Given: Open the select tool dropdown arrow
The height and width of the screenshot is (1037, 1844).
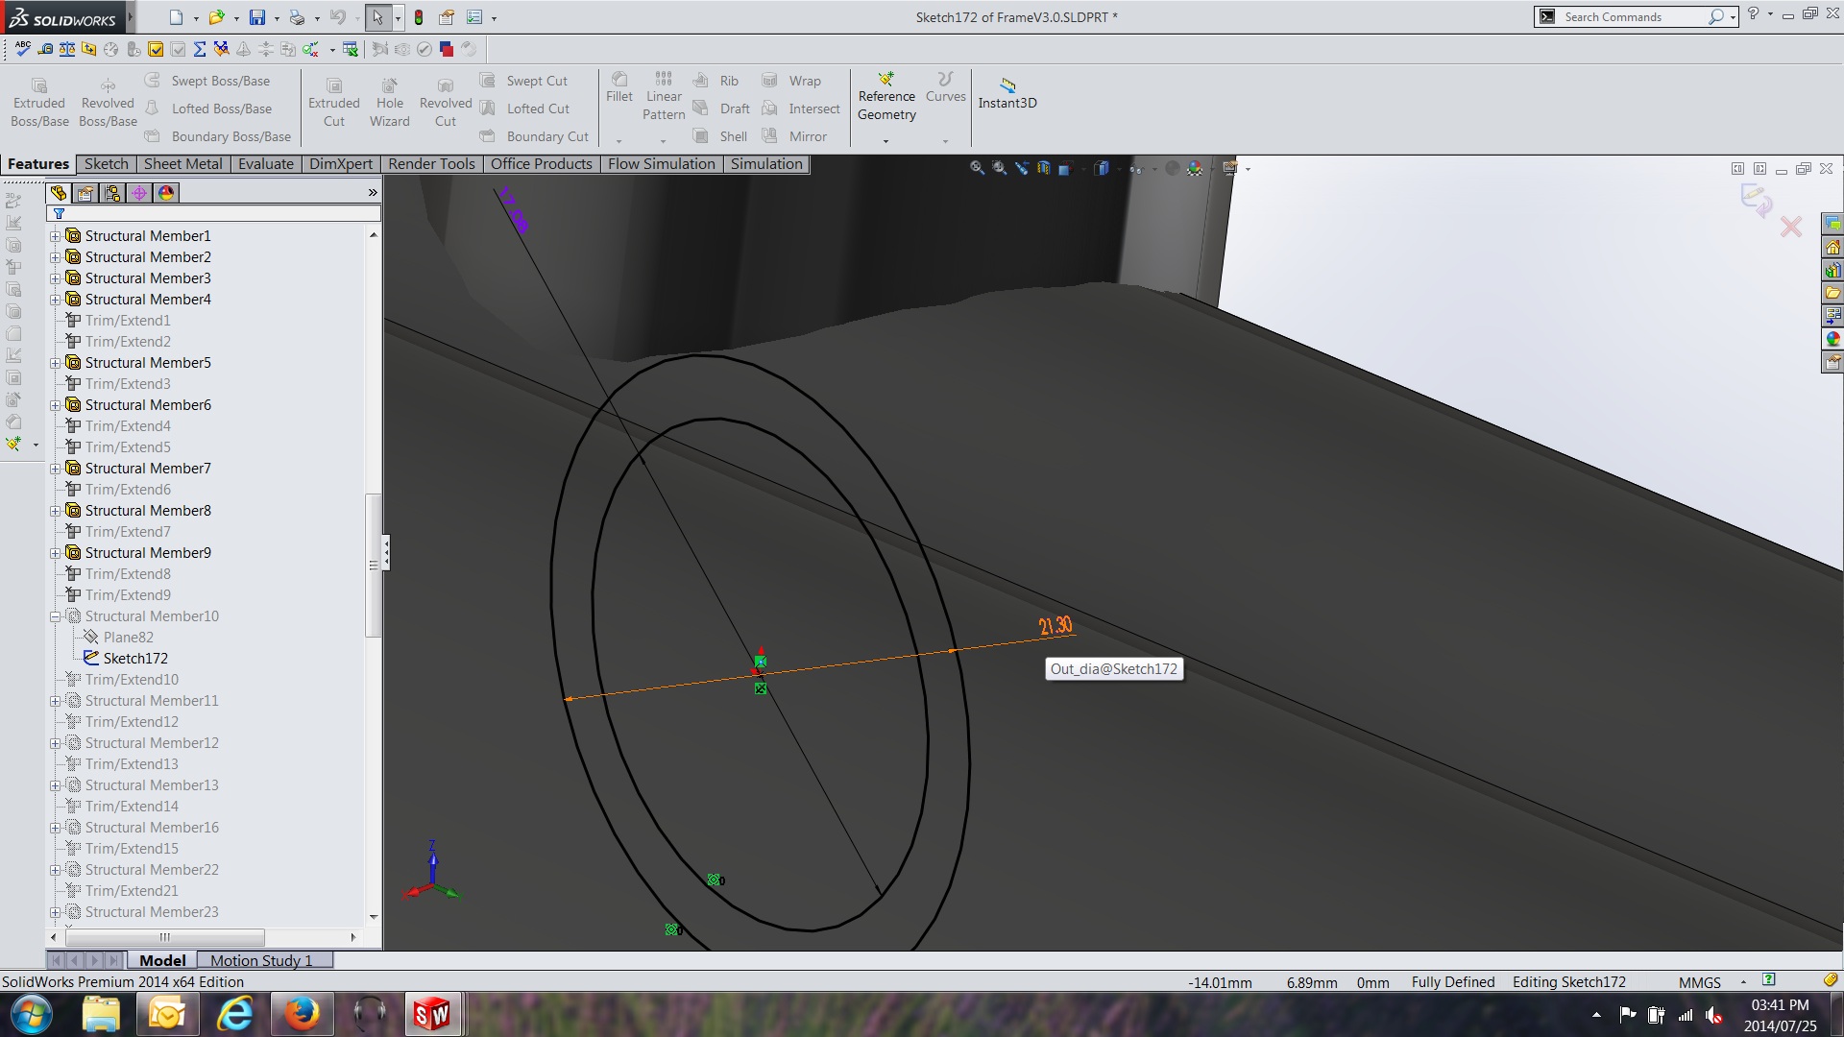Looking at the screenshot, I should coord(398,18).
